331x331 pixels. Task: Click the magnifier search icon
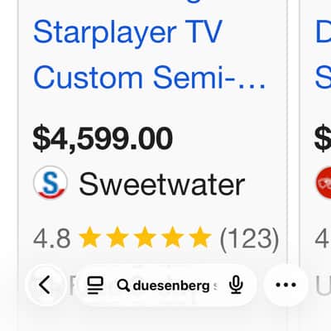tap(123, 285)
